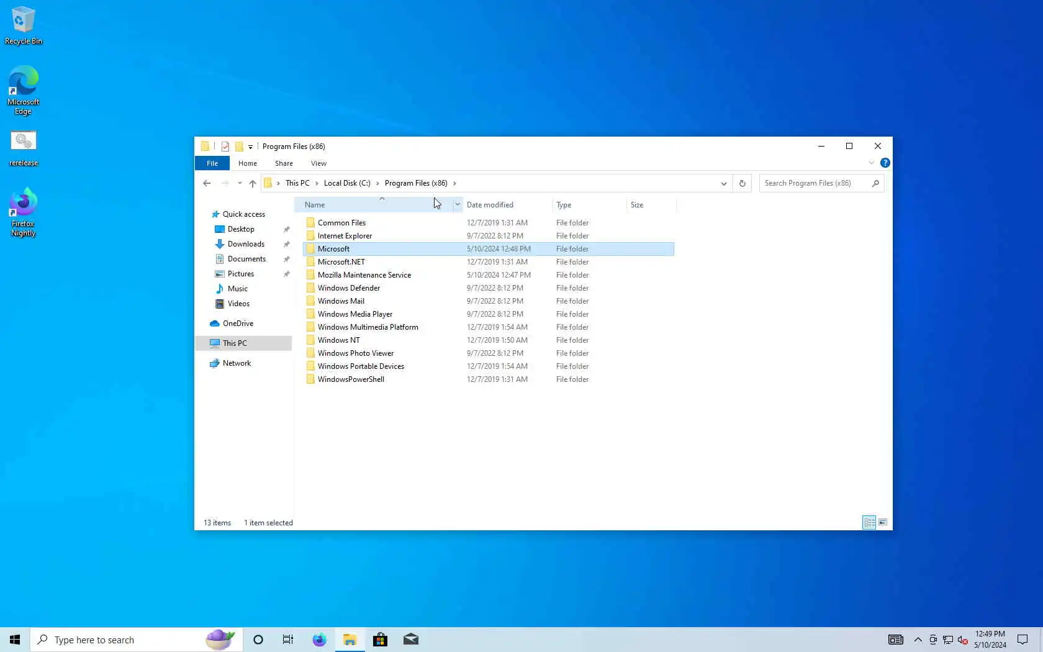
Task: Switch to the View ribbon tab
Action: click(318, 163)
